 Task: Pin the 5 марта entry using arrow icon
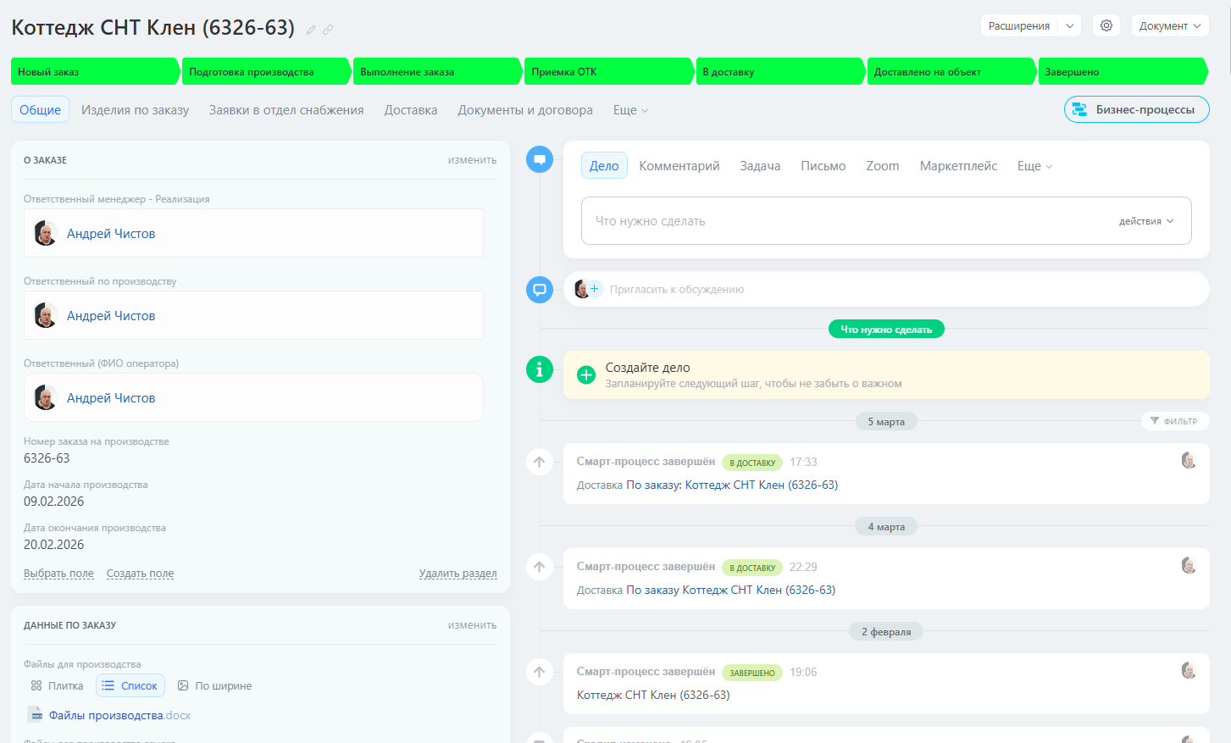(540, 462)
